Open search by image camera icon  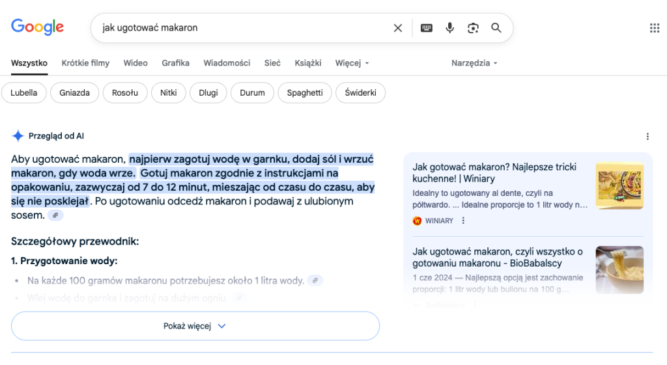click(473, 28)
